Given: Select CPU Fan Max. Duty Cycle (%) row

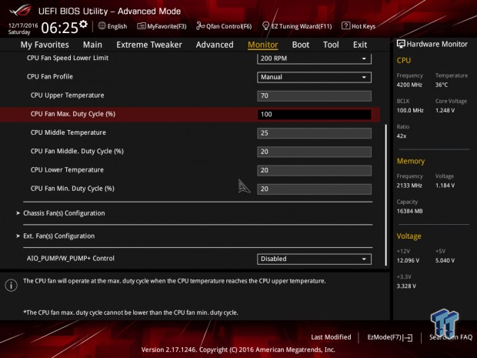Looking at the screenshot, I should [x=190, y=115].
